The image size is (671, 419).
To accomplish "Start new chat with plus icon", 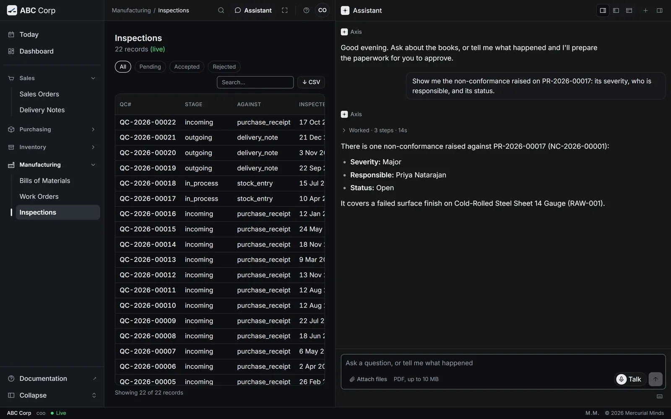I will 646,10.
